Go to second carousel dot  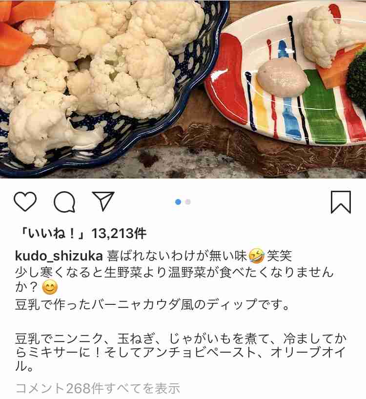click(188, 202)
